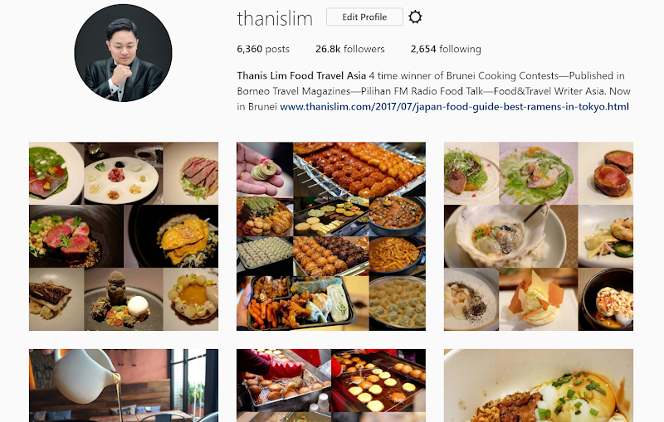Open the rice bowl with egg post
The height and width of the screenshot is (422, 664).
(539, 386)
